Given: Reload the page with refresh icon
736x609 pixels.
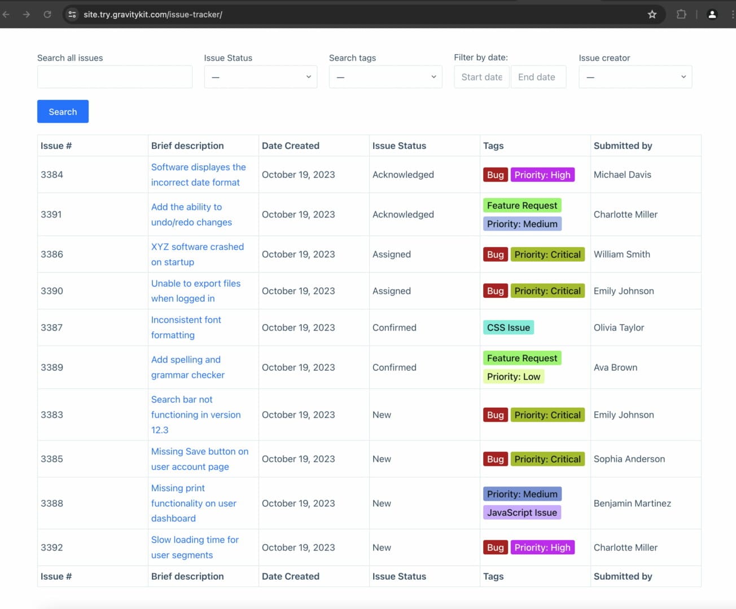Looking at the screenshot, I should coord(47,14).
